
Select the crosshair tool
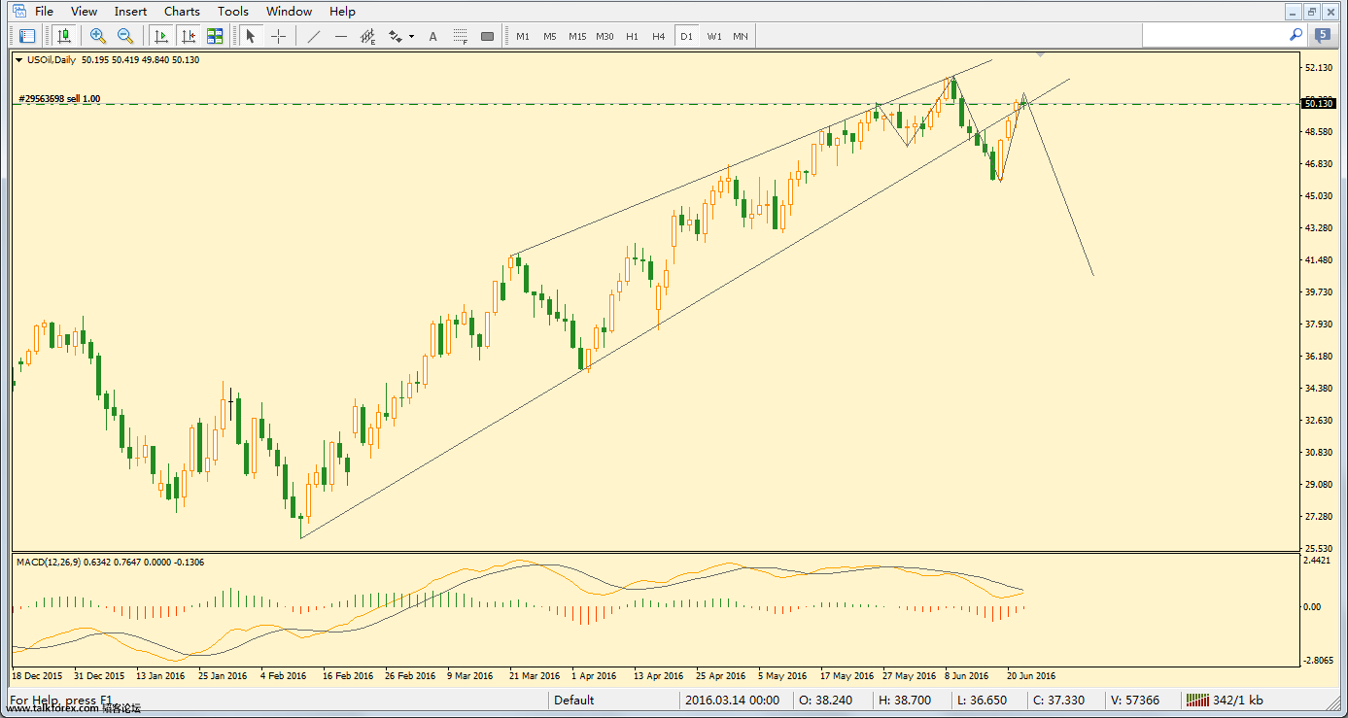tap(278, 36)
